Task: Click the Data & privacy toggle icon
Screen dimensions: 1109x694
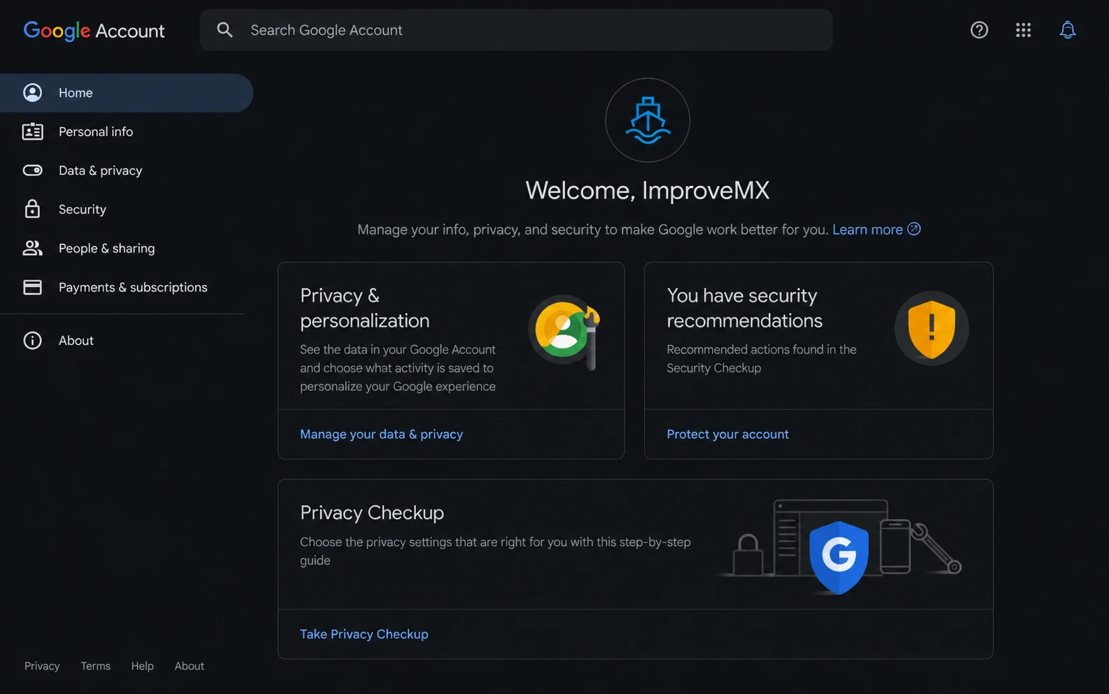Action: coord(32,170)
